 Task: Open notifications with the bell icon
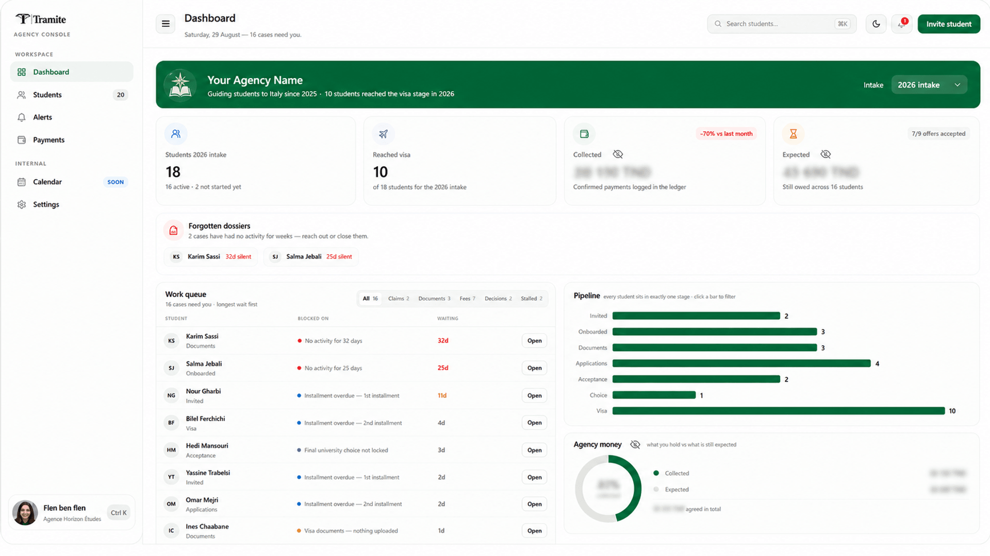point(902,24)
